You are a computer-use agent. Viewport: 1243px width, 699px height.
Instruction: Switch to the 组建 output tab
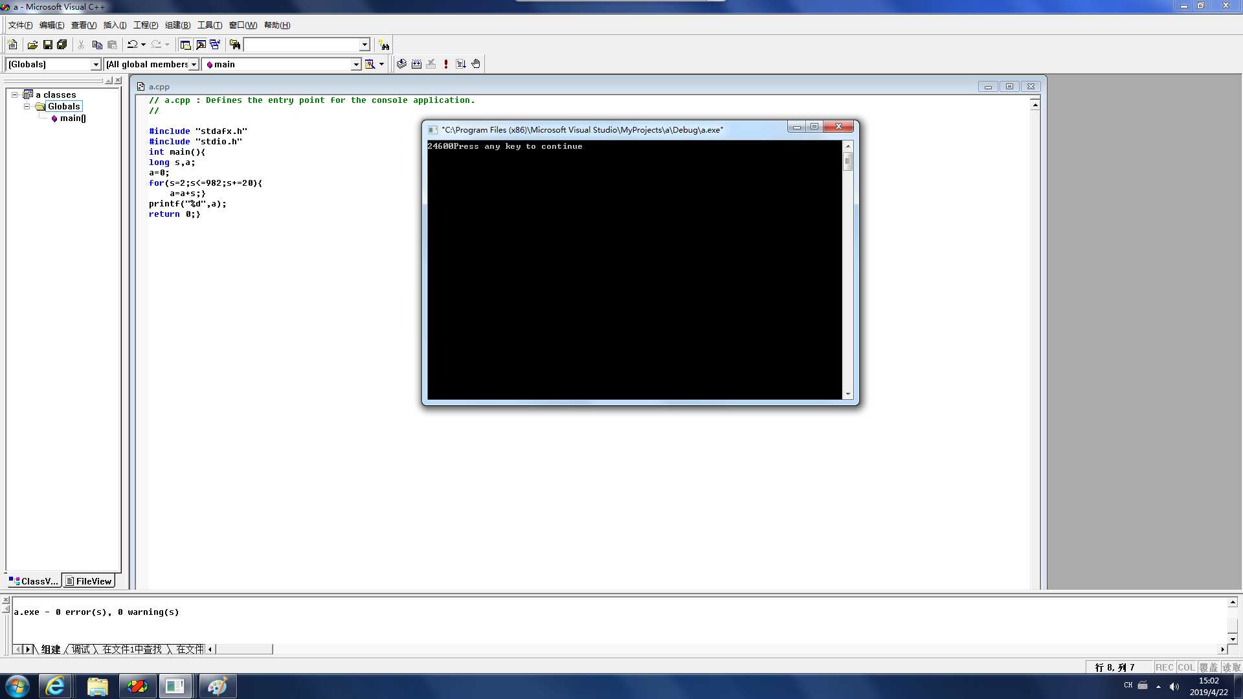coord(50,649)
